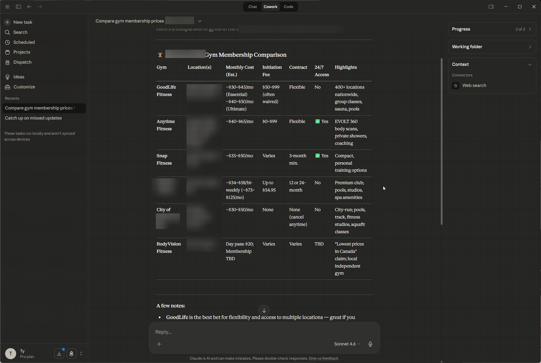Click the user avatar T
Screen dimensions: 541x363
click(10, 353)
